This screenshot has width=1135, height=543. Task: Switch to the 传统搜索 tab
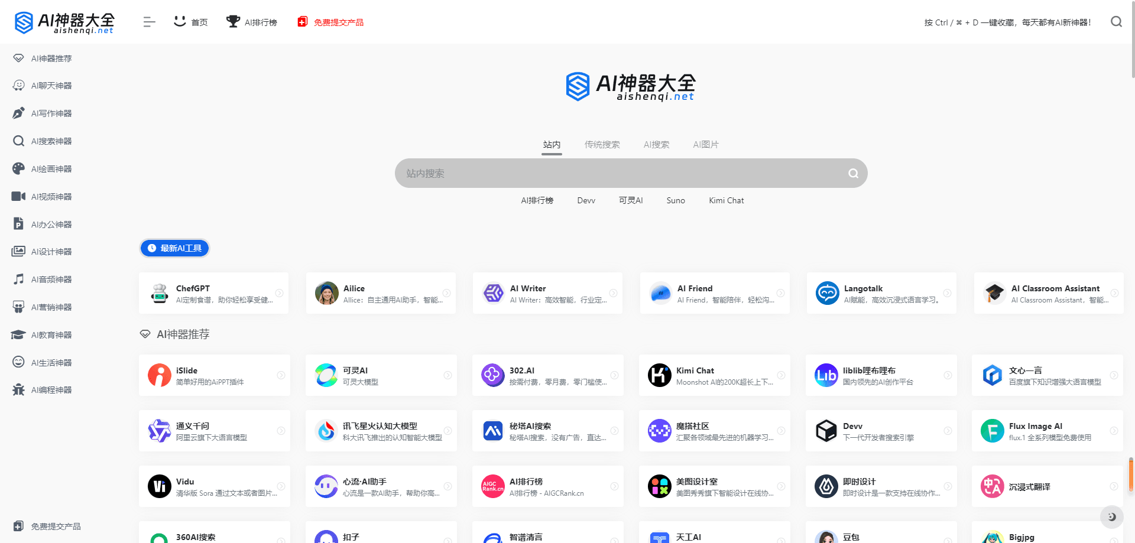[x=602, y=145]
